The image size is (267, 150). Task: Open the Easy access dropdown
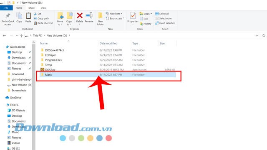click(115, 18)
